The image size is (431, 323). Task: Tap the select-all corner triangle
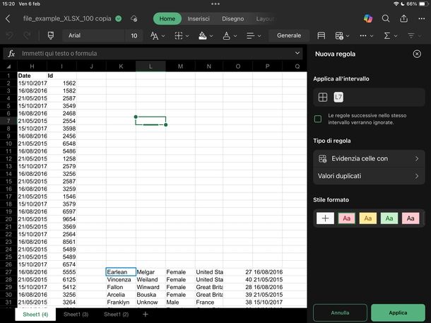[x=8, y=66]
